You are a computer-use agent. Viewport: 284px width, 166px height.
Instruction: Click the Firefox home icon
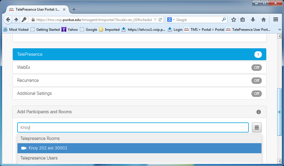click(x=263, y=20)
